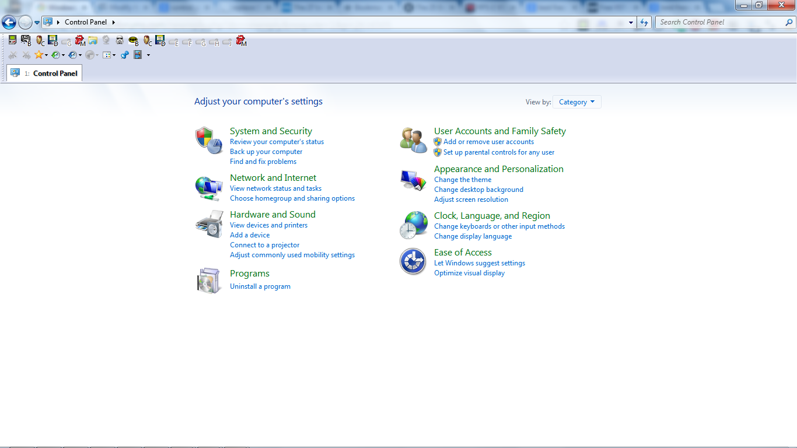797x448 pixels.
Task: Open the blue folder toolbar icon
Action: (x=93, y=40)
